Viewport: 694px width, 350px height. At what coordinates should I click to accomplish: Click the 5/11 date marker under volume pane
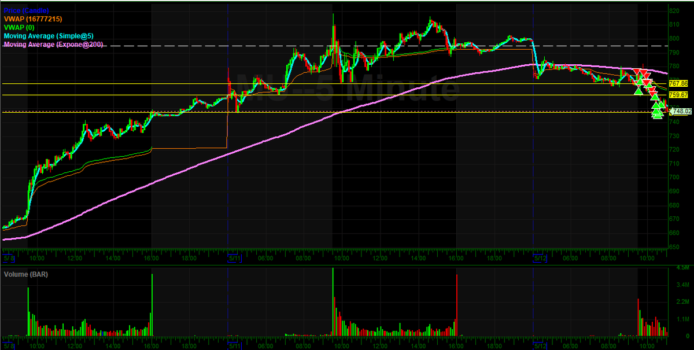[x=235, y=345]
